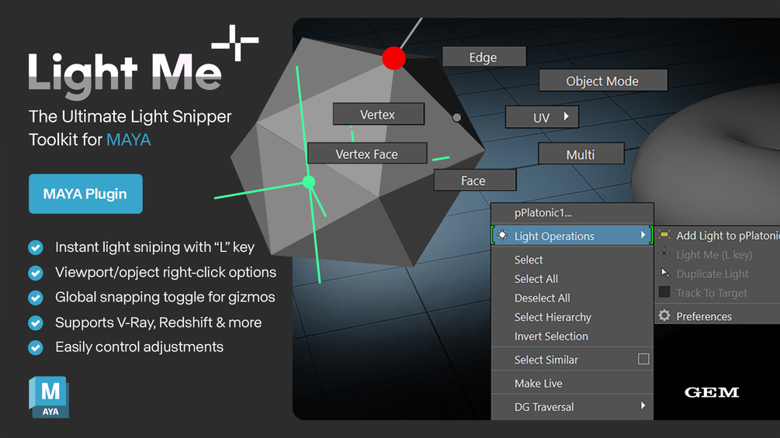
Task: Click Invert Selection entry
Action: tap(551, 336)
